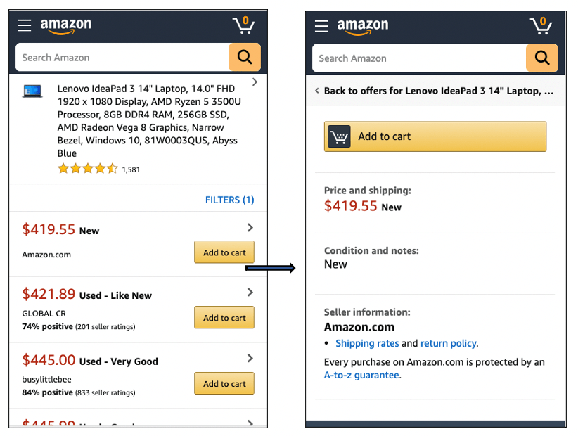The height and width of the screenshot is (436, 578).
Task: Open hamburger menu on right screen
Action: (x=321, y=27)
